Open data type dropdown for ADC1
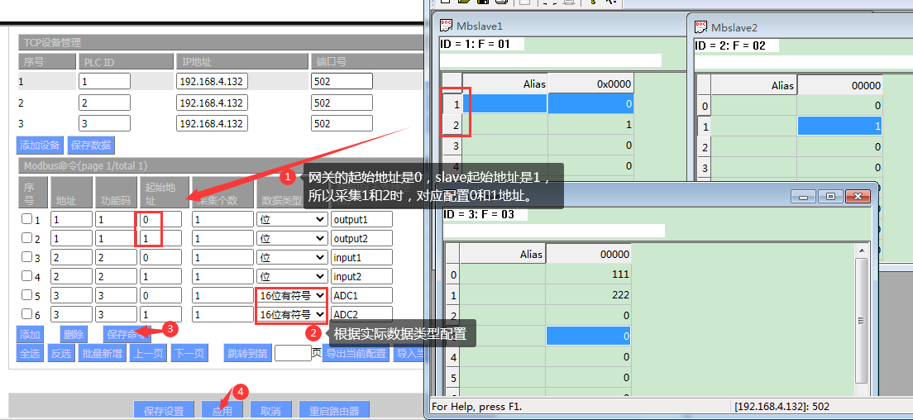 tap(292, 295)
